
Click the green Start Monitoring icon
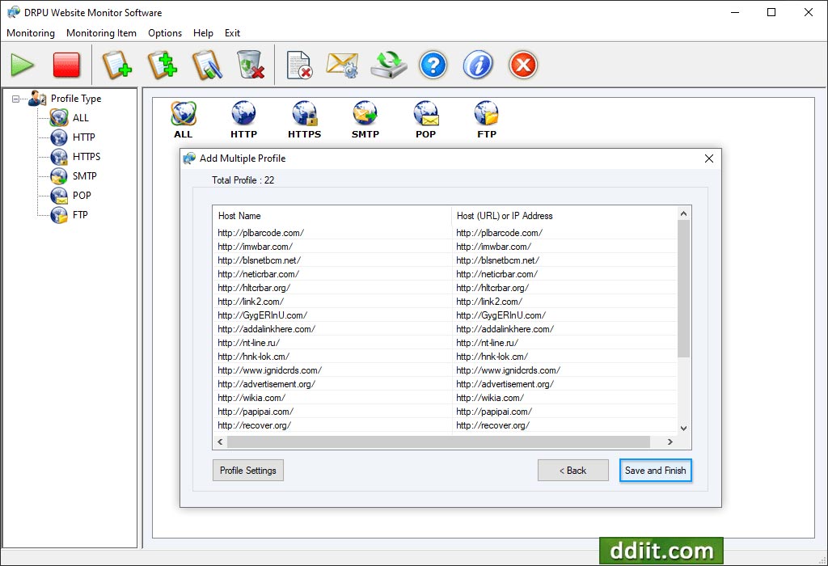point(22,65)
